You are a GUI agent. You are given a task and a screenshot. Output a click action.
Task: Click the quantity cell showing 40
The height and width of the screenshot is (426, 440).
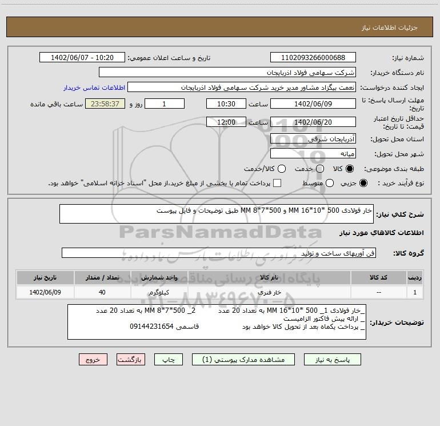pos(102,292)
